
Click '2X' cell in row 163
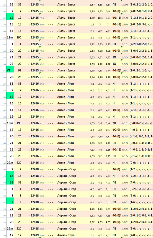(114, 123)
